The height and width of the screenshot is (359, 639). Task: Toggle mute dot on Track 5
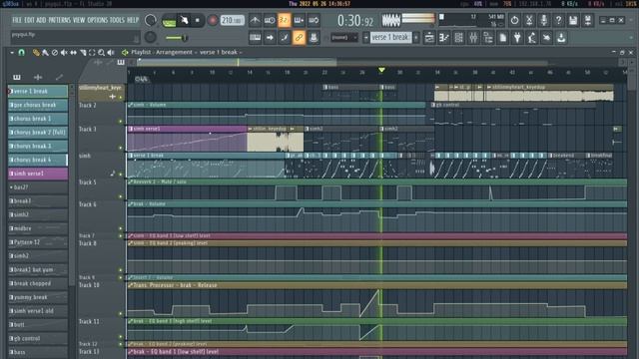click(120, 196)
